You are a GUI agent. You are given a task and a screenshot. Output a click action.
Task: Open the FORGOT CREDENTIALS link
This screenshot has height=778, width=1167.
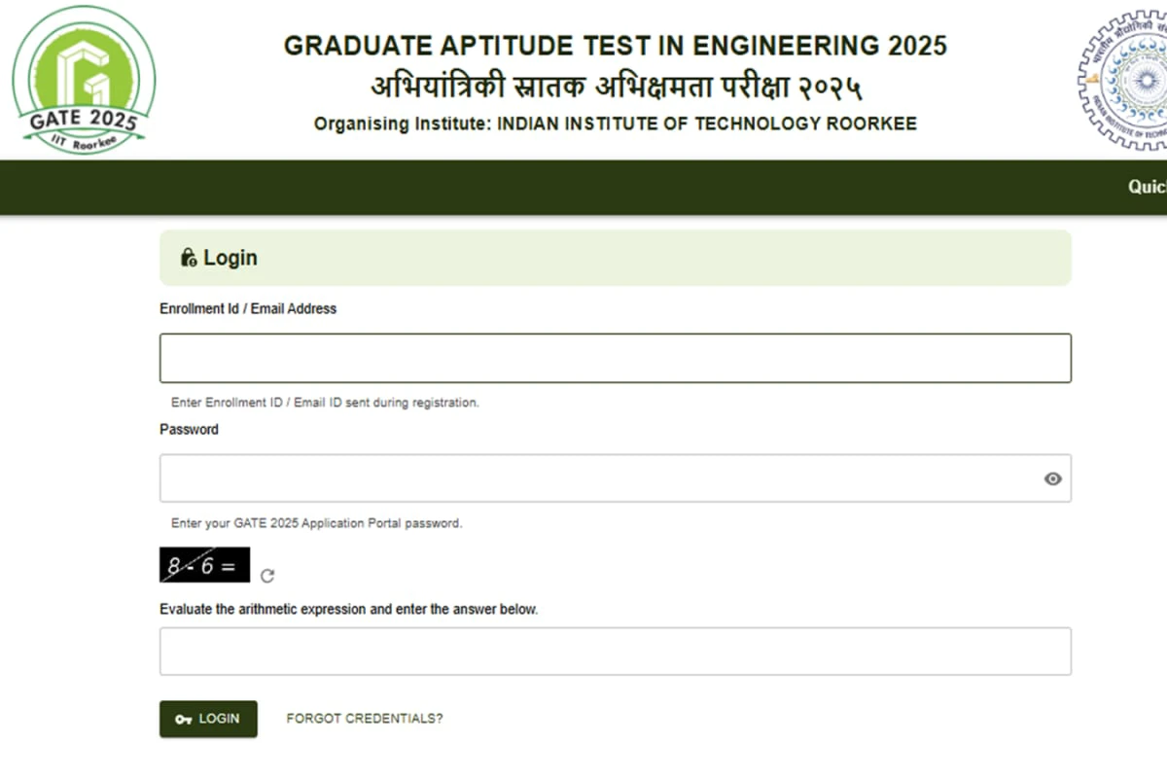coord(365,719)
